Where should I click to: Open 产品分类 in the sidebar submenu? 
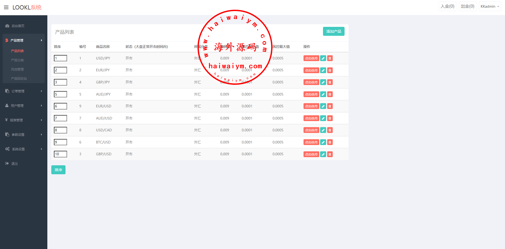coord(17,60)
